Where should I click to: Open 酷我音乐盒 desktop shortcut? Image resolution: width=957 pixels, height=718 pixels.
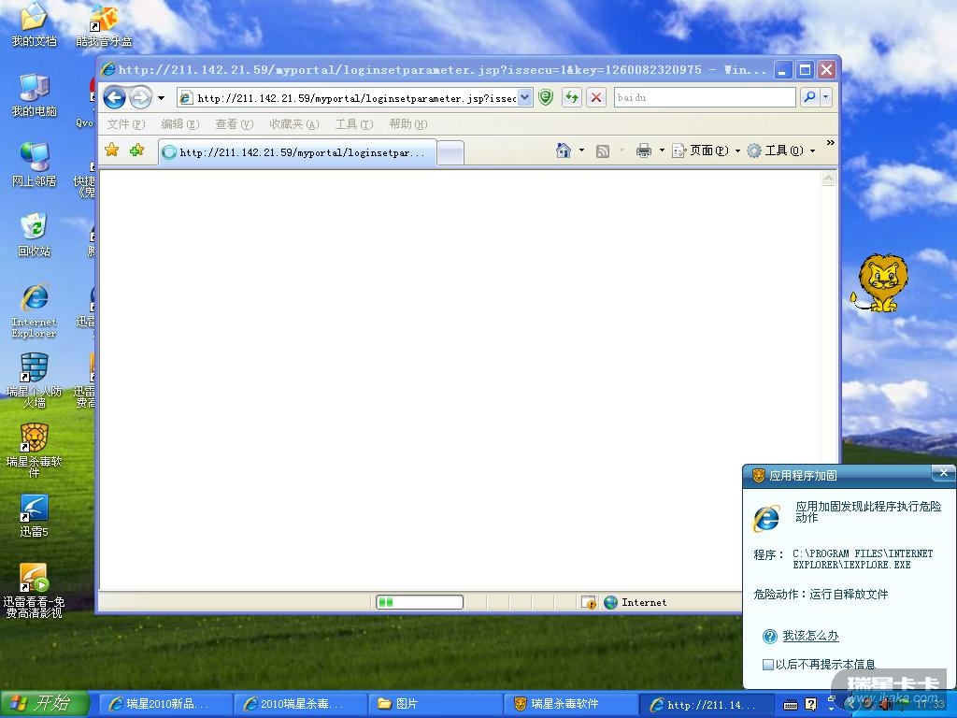tap(104, 25)
